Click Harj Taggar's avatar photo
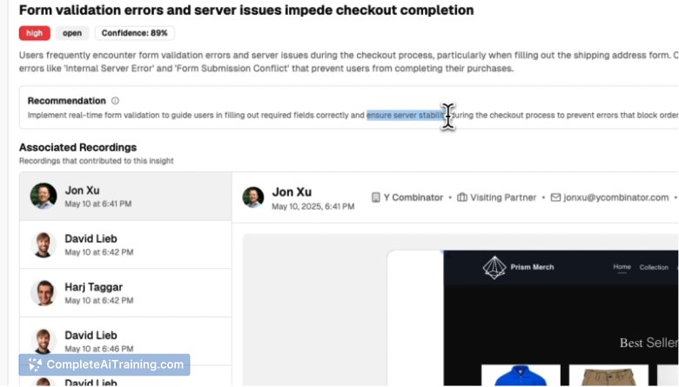The image size is (679, 387). click(44, 293)
